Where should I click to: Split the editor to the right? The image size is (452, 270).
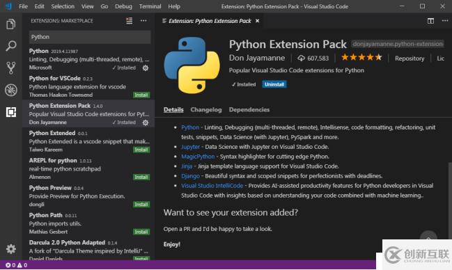click(430, 21)
